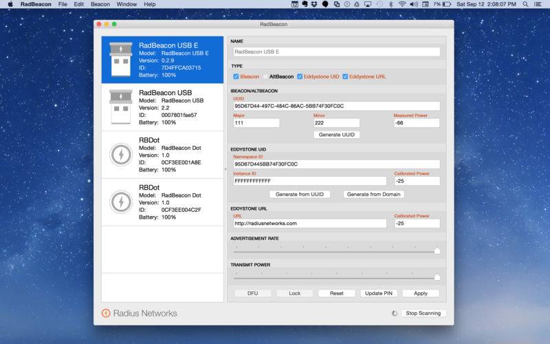Open Wi-Fi status icon in menu bar

(402, 4)
